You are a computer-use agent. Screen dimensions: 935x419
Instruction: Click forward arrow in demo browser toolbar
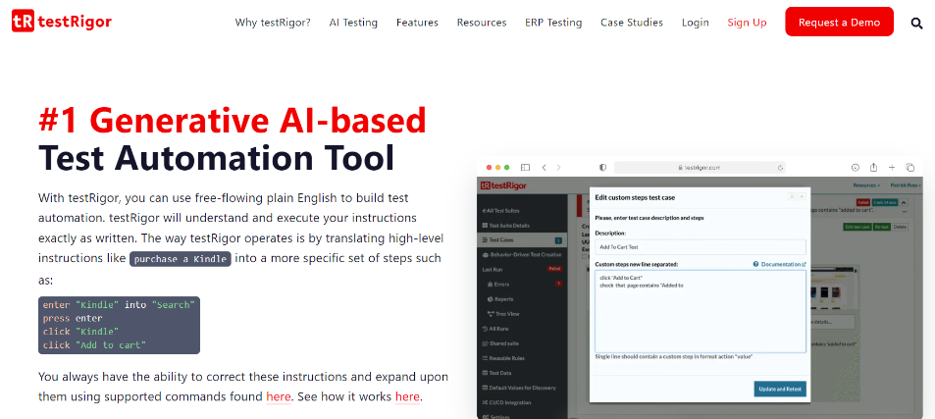558,168
